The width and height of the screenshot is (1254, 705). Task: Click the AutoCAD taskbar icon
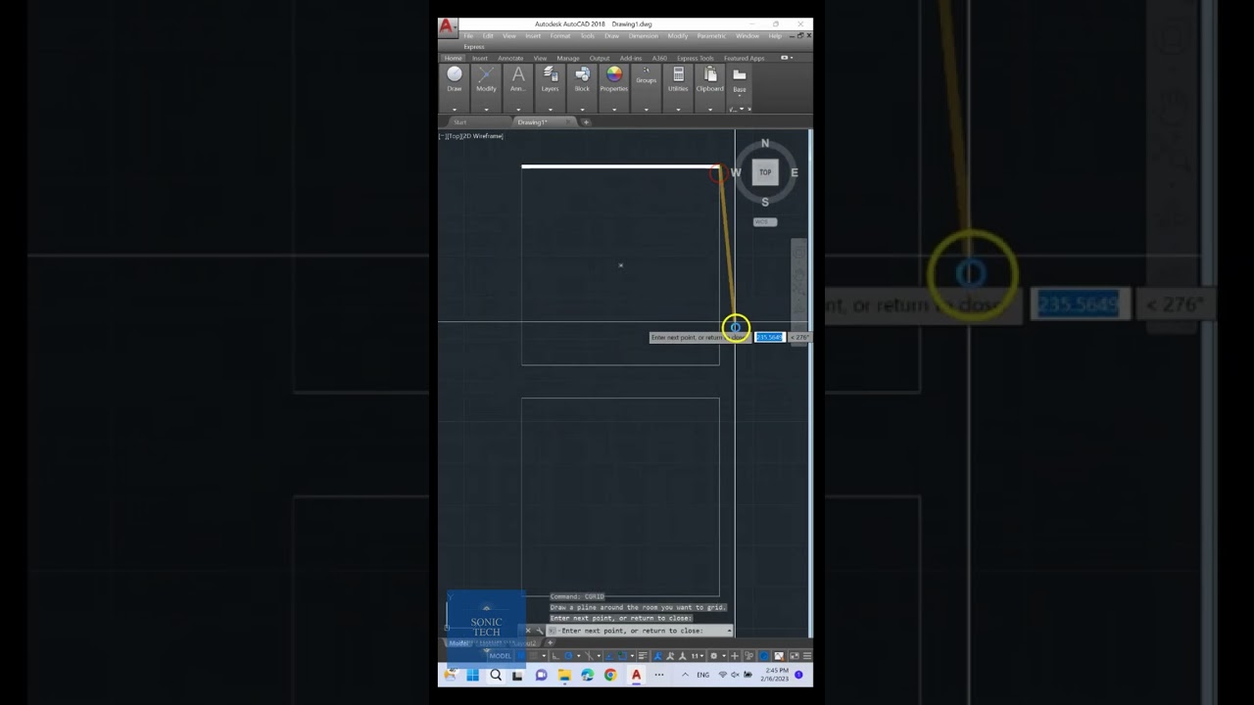tap(636, 675)
